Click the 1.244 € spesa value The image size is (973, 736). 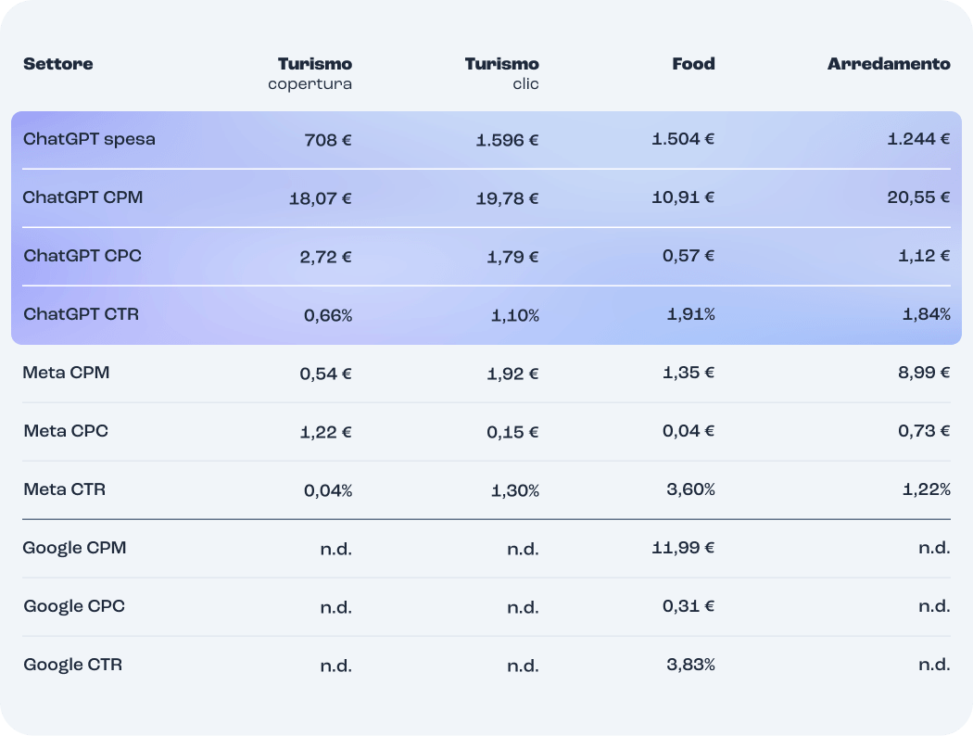click(x=919, y=139)
